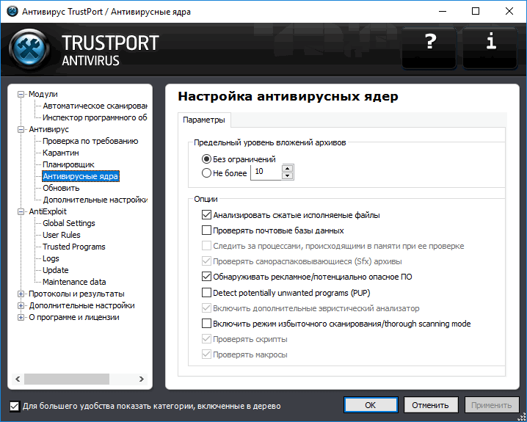Click the nesting level value field '10'
The height and width of the screenshot is (422, 527).
(x=266, y=172)
